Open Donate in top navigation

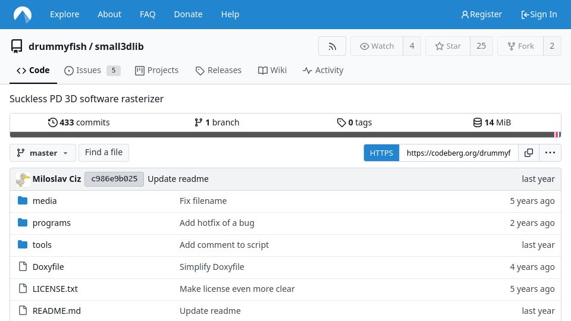(189, 14)
